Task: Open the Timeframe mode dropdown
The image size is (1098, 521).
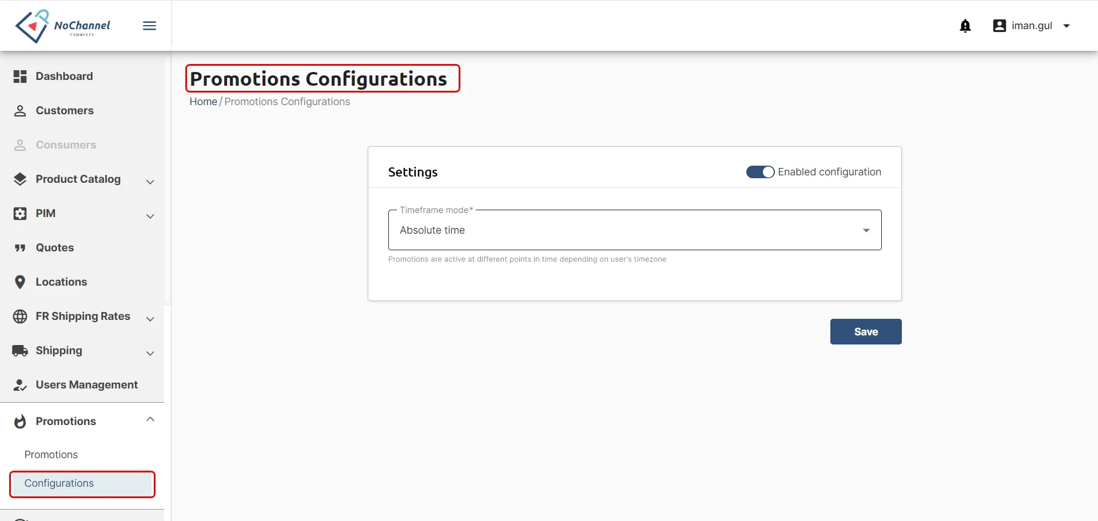Action: click(x=635, y=230)
